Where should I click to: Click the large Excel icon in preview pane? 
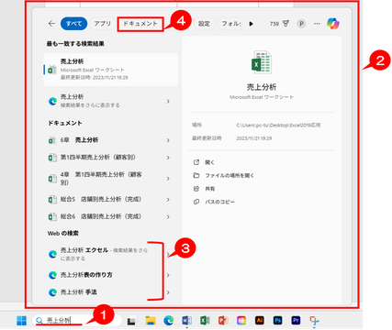coord(262,62)
